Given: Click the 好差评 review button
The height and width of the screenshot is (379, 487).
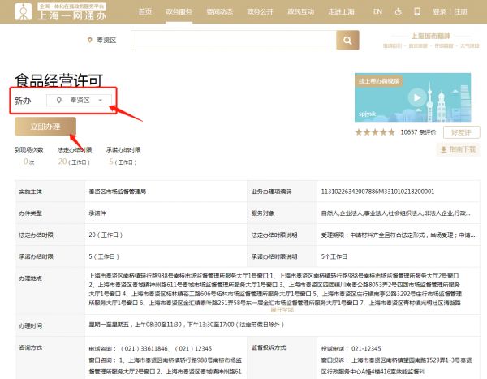Looking at the screenshot, I should point(461,132).
